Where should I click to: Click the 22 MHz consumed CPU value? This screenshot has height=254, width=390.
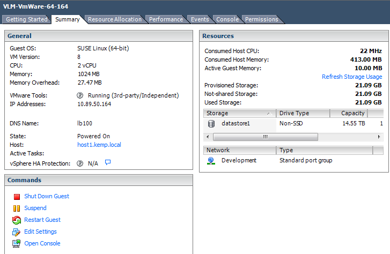click(371, 51)
